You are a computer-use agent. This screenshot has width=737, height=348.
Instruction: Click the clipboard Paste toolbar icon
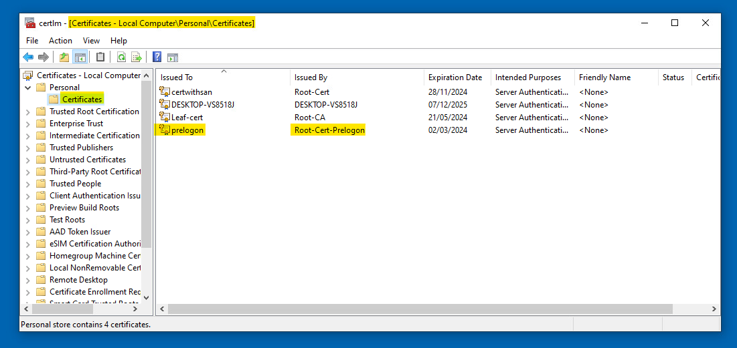100,57
